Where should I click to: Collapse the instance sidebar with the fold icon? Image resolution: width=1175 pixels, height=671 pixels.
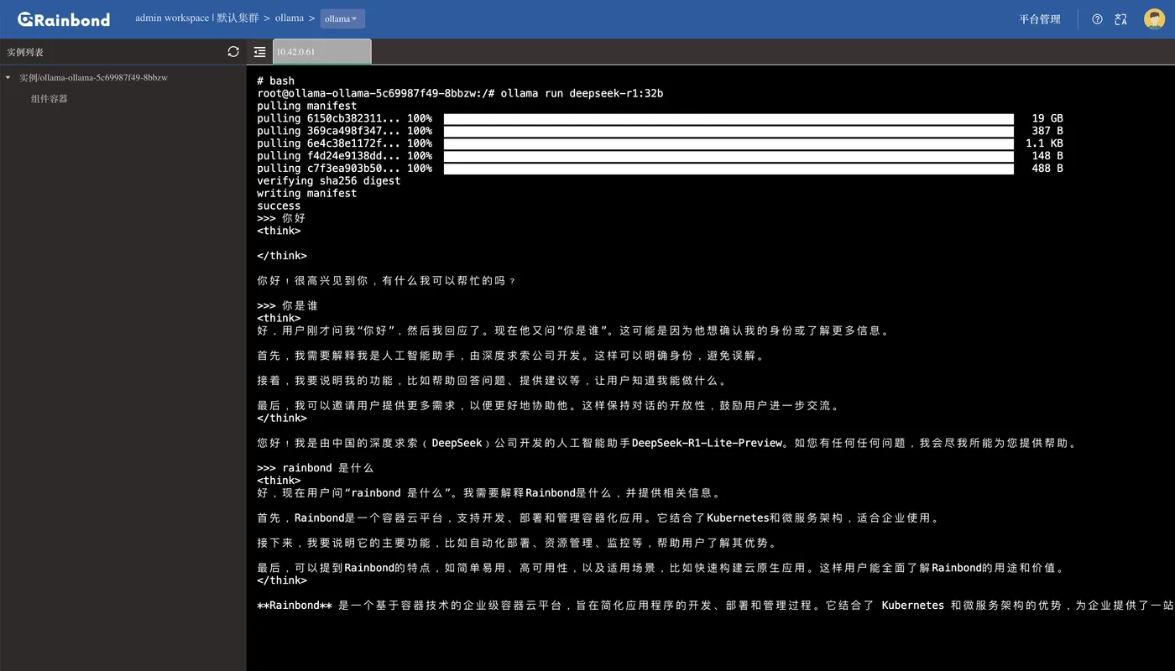point(259,52)
